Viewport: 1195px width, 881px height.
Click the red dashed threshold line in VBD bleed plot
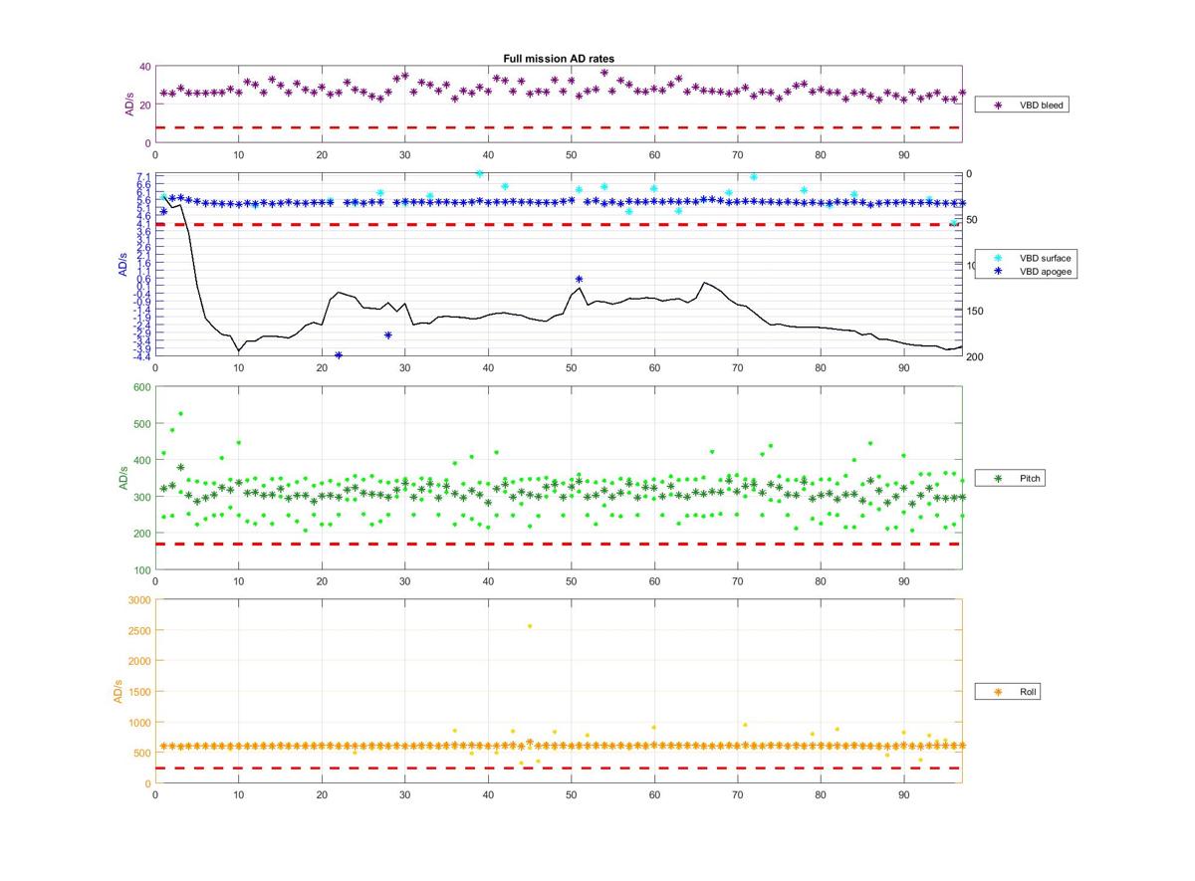coord(559,127)
